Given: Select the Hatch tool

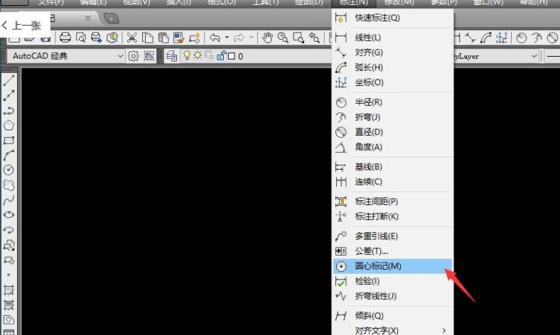Looking at the screenshot, I should 9,290.
